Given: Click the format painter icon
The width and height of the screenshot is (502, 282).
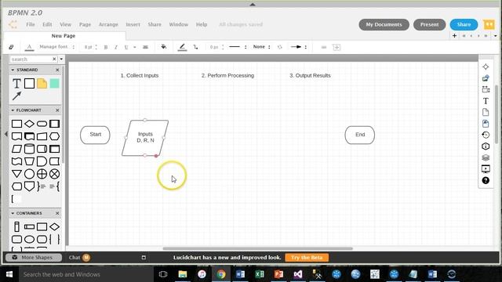Looking at the screenshot, I should [x=11, y=47].
